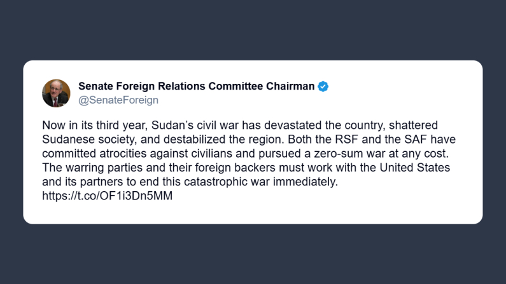Open the @SenateForeign handle
This screenshot has height=284, width=506.
click(118, 100)
